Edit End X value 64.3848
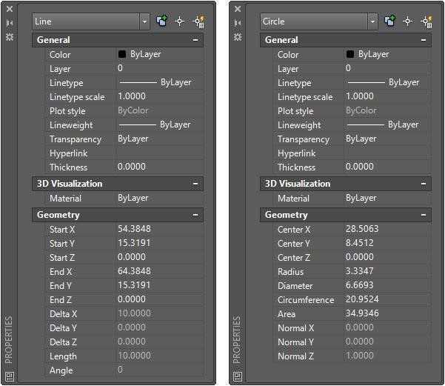 pos(159,271)
